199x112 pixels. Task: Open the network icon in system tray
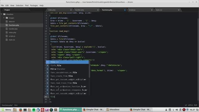click(173, 110)
